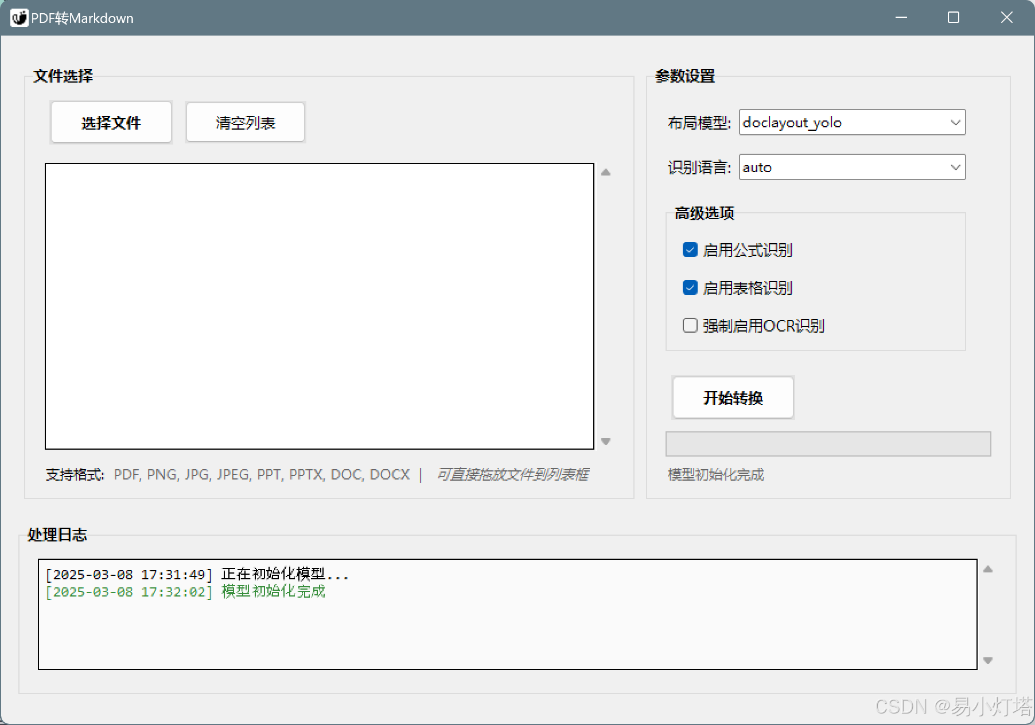Close the PDF转Markdown window
Viewport: 1035px width, 725px height.
click(x=1007, y=17)
